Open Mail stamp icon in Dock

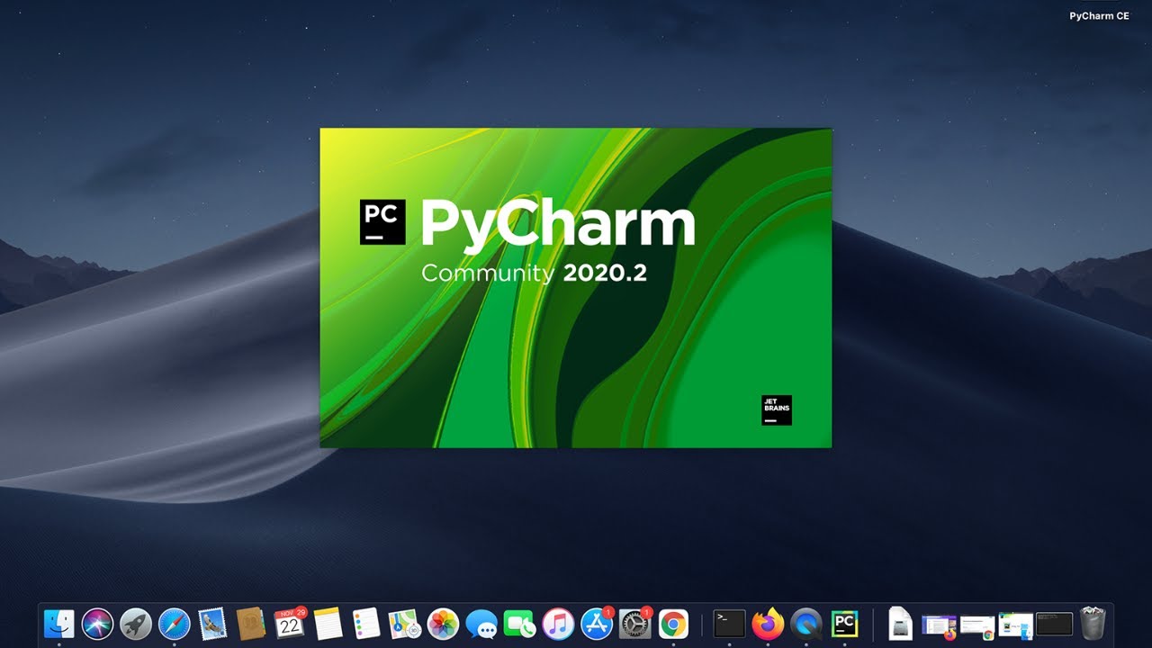[x=212, y=623]
